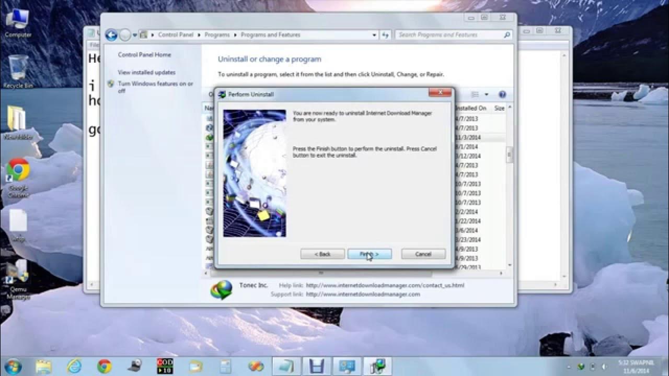Open Programs and Features help icon
The height and width of the screenshot is (376, 669).
tap(502, 95)
